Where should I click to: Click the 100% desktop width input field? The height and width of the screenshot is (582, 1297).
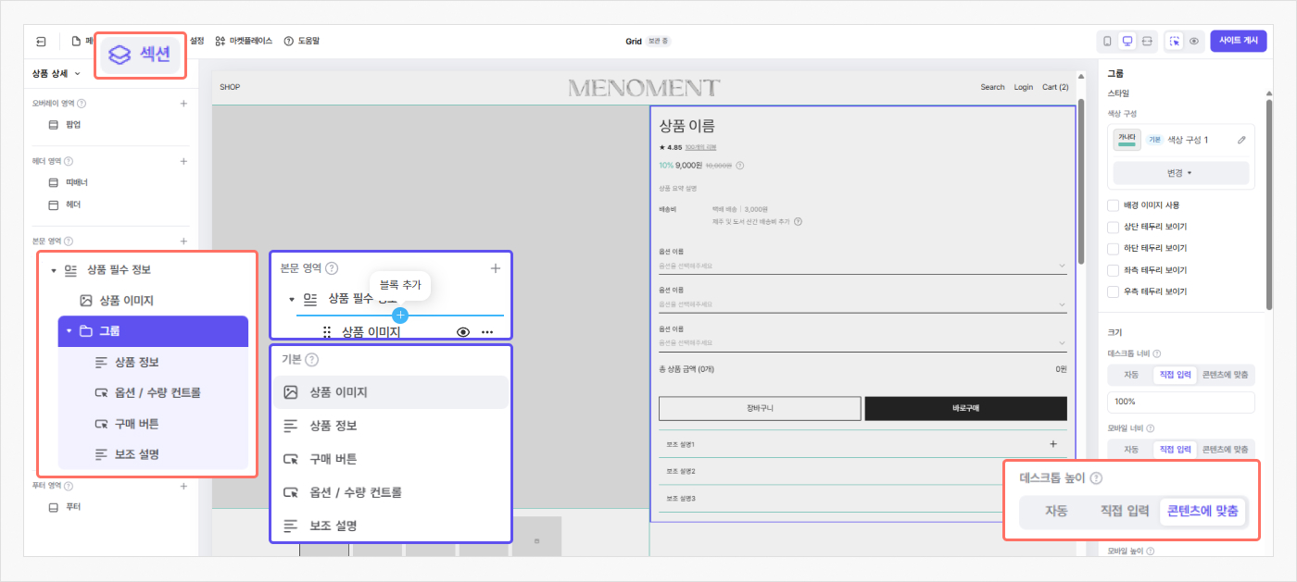click(1180, 401)
